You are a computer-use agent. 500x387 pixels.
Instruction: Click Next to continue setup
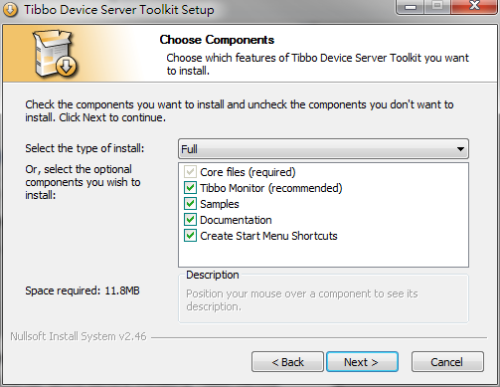[x=362, y=362]
